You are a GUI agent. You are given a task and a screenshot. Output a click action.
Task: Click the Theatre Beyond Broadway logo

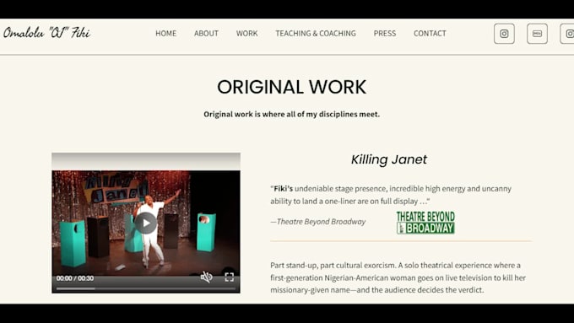click(x=425, y=223)
